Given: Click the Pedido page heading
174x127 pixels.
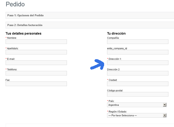Looking at the screenshot, I should [x=15, y=4].
